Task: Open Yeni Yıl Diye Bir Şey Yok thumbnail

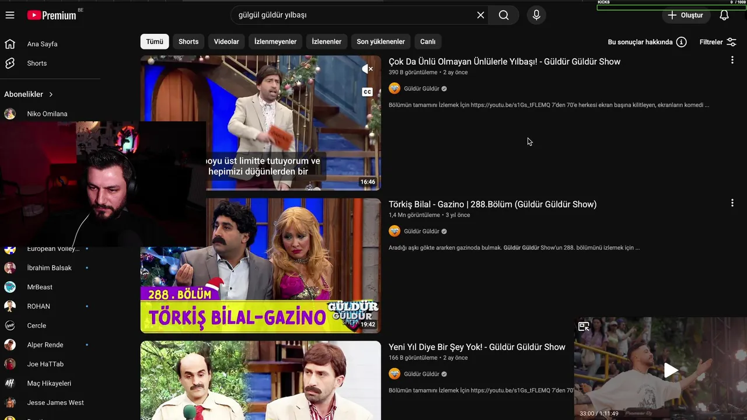Action: click(260, 380)
